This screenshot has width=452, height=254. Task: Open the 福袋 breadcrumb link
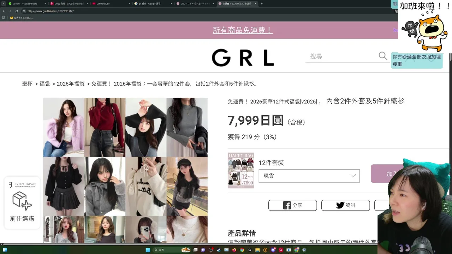44,84
